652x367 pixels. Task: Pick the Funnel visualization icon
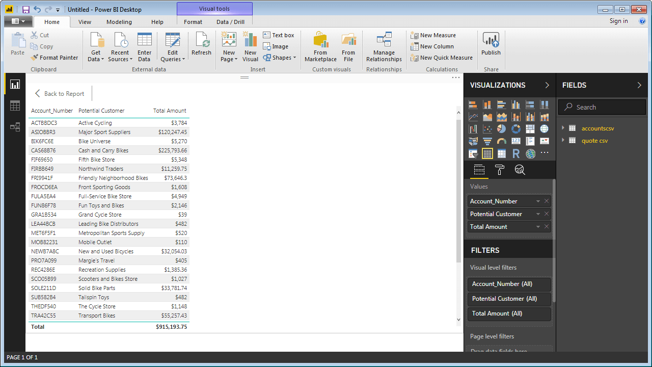(x=487, y=141)
